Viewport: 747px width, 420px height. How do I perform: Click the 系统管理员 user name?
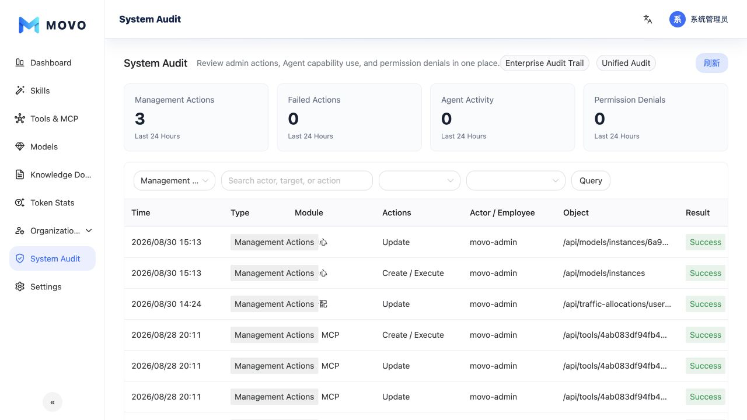709,19
